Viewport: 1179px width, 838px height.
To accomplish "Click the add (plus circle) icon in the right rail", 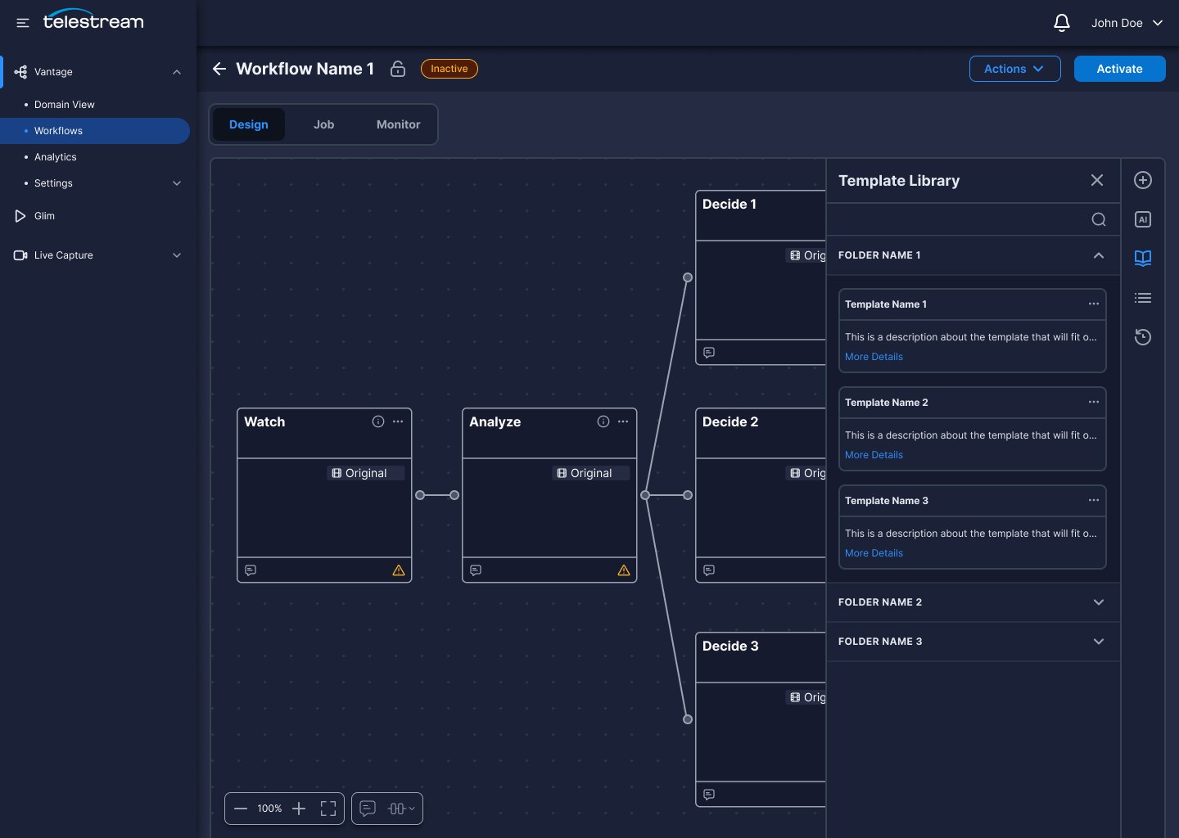I will 1143,180.
